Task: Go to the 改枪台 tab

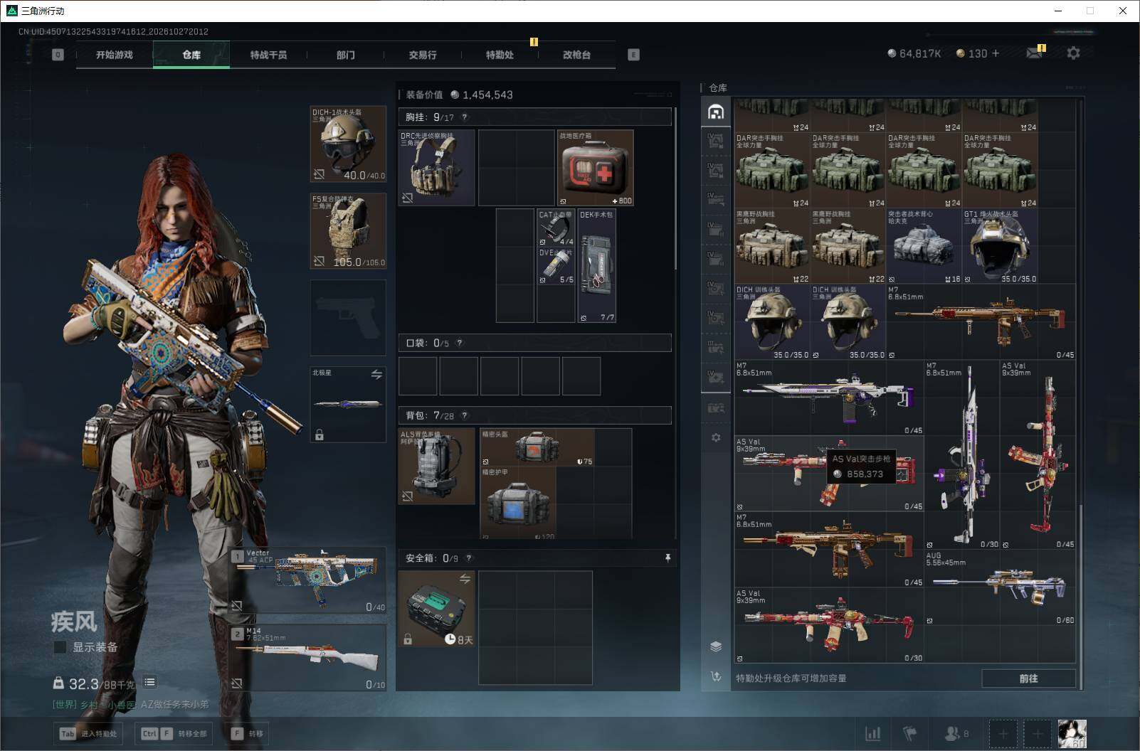Action: (576, 55)
